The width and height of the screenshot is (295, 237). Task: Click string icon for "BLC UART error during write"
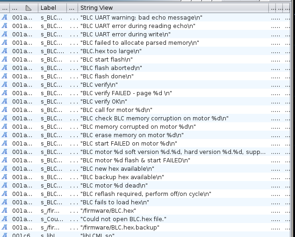5,35
